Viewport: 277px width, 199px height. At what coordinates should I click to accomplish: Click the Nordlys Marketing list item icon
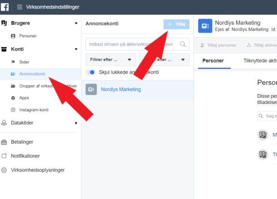pos(91,89)
